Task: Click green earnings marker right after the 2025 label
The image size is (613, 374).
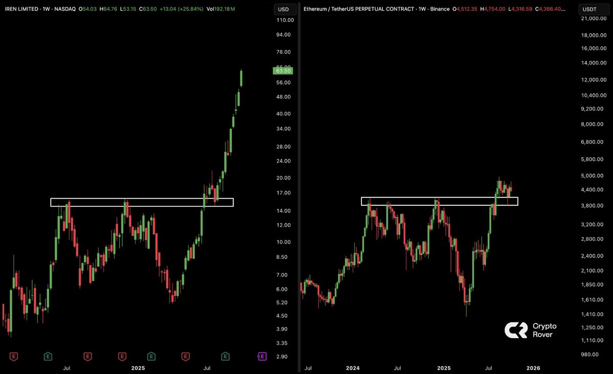Action: 151,357
